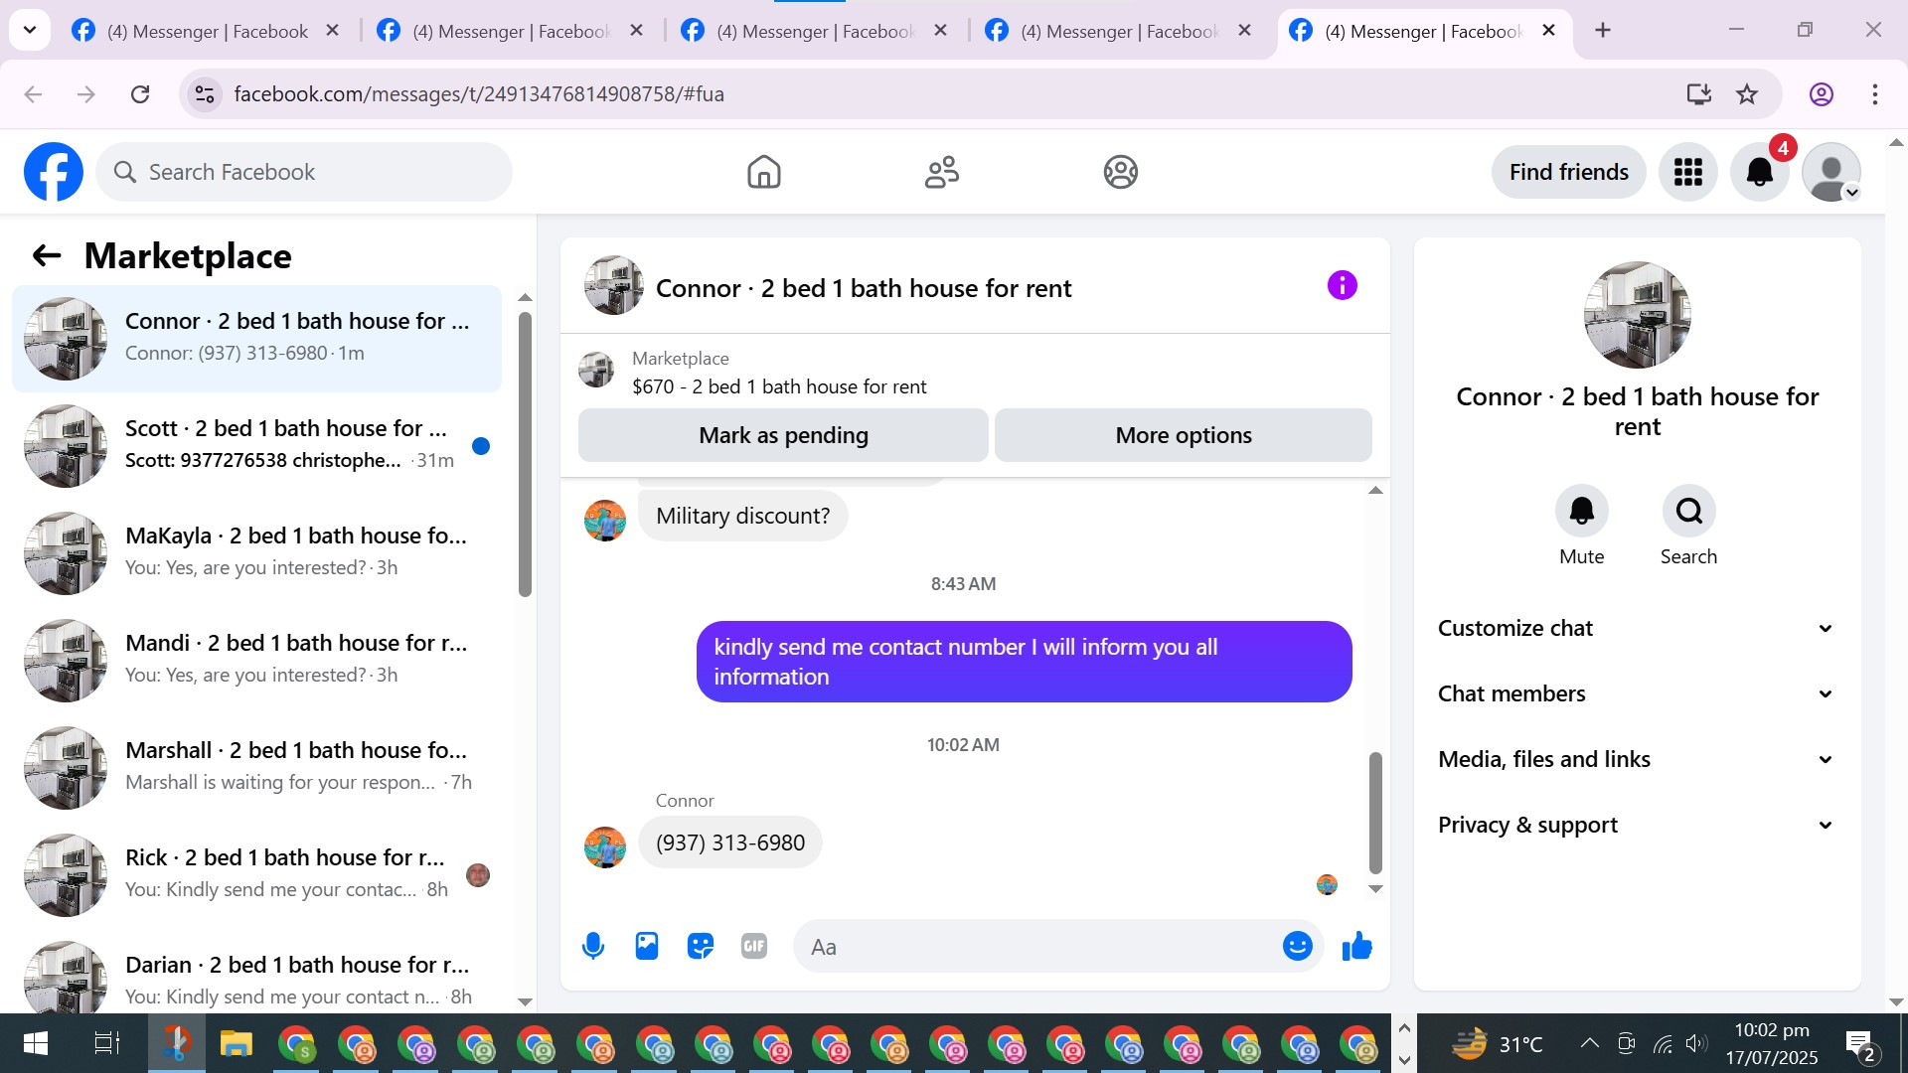Expand Privacy & support section

1637,825
